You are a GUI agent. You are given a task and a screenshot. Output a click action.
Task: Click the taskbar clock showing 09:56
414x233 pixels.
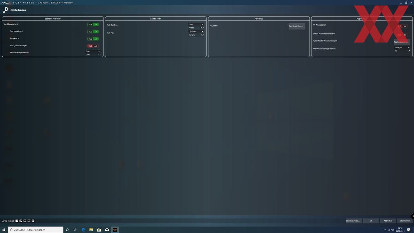pyautogui.click(x=400, y=230)
